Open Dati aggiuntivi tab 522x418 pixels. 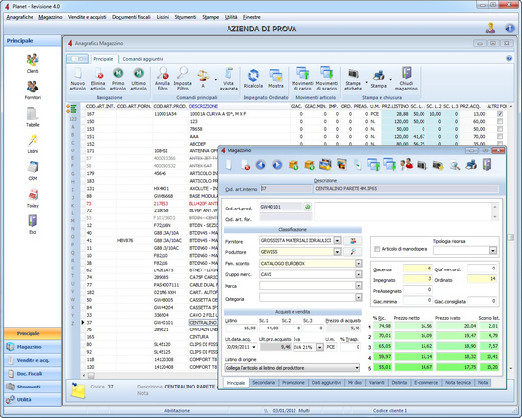tap(326, 383)
